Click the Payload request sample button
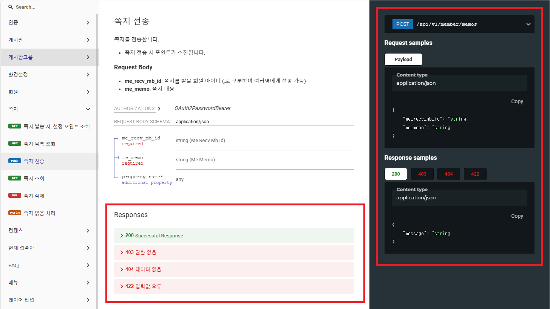 (x=403, y=60)
